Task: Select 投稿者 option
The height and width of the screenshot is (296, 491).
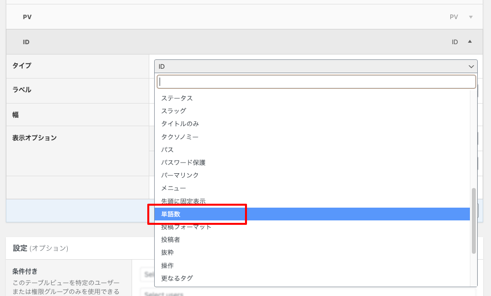Action: pos(171,240)
